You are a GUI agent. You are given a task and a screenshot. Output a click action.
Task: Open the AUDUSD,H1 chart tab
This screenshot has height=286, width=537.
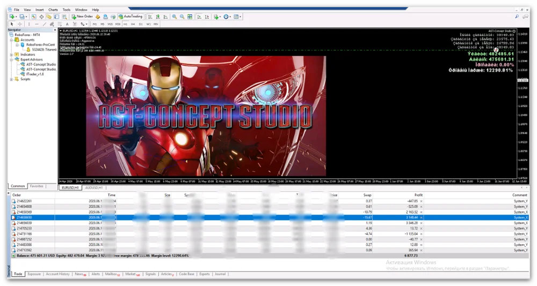[x=94, y=188]
